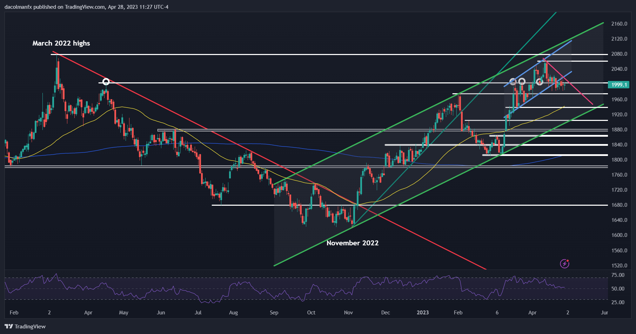This screenshot has height=334, width=636.
Task: Click the 'Feb' label at left of time axis
Action: point(14,313)
